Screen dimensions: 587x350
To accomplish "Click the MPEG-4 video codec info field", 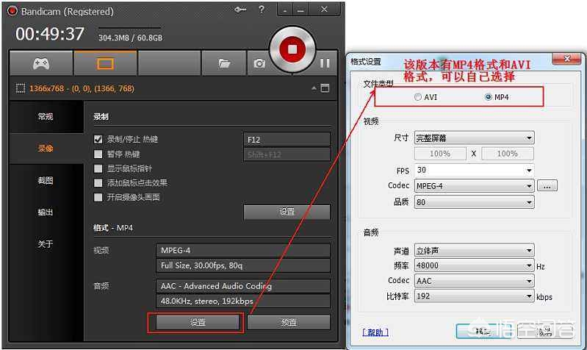I will point(243,250).
